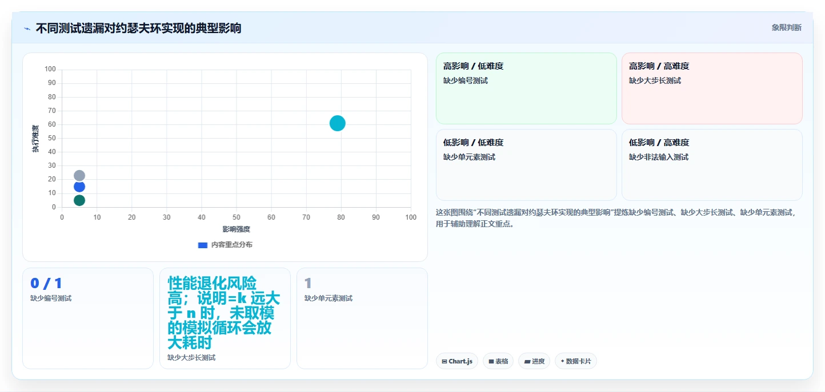Click the lightning icon beside the title
The width and height of the screenshot is (825, 392).
click(27, 28)
